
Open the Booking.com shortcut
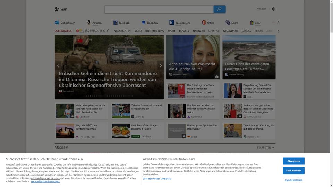click(x=180, y=23)
